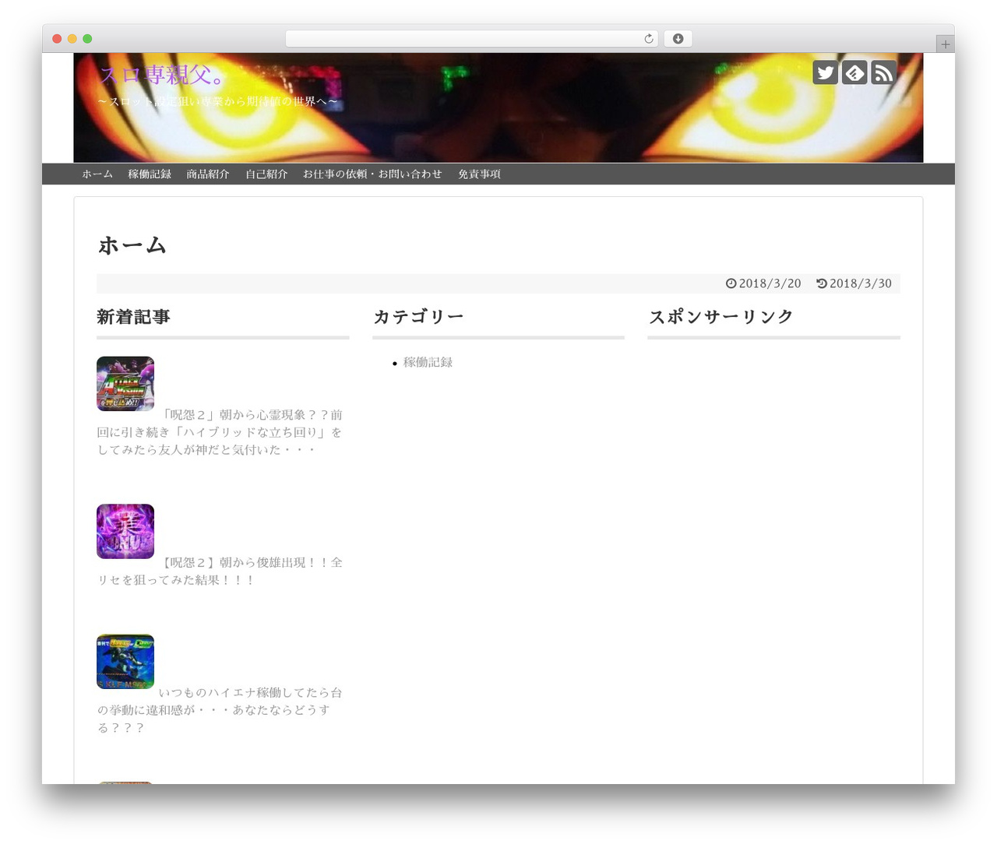Image resolution: width=997 pixels, height=844 pixels.
Task: Click the スロ専親父。 site title
Action: point(163,75)
